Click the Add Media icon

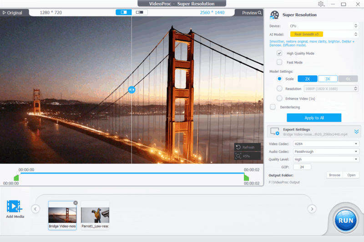tap(14, 207)
